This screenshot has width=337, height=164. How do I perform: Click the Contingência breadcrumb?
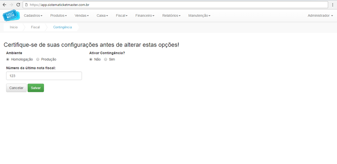63,27
